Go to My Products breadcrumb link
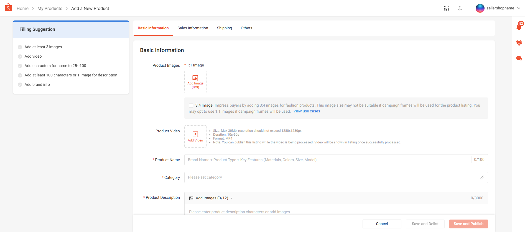The image size is (525, 232). [x=50, y=9]
